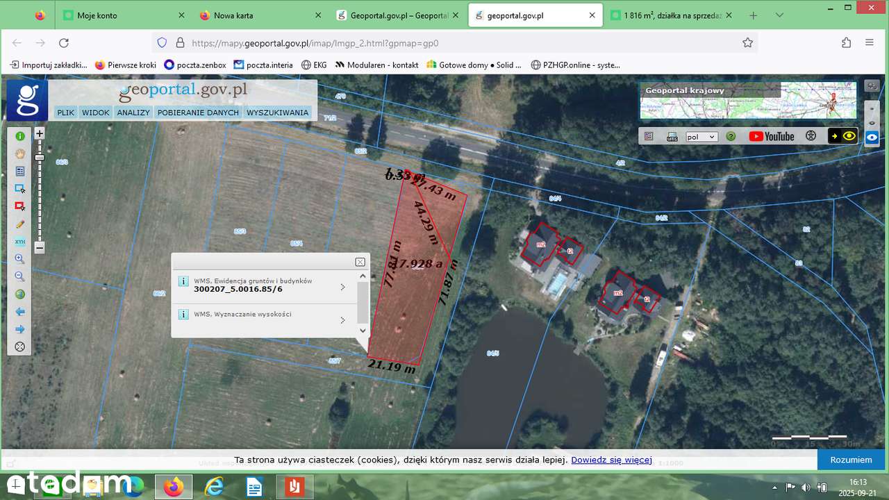
Task: Click the blue eye visibility button
Action: click(x=872, y=137)
